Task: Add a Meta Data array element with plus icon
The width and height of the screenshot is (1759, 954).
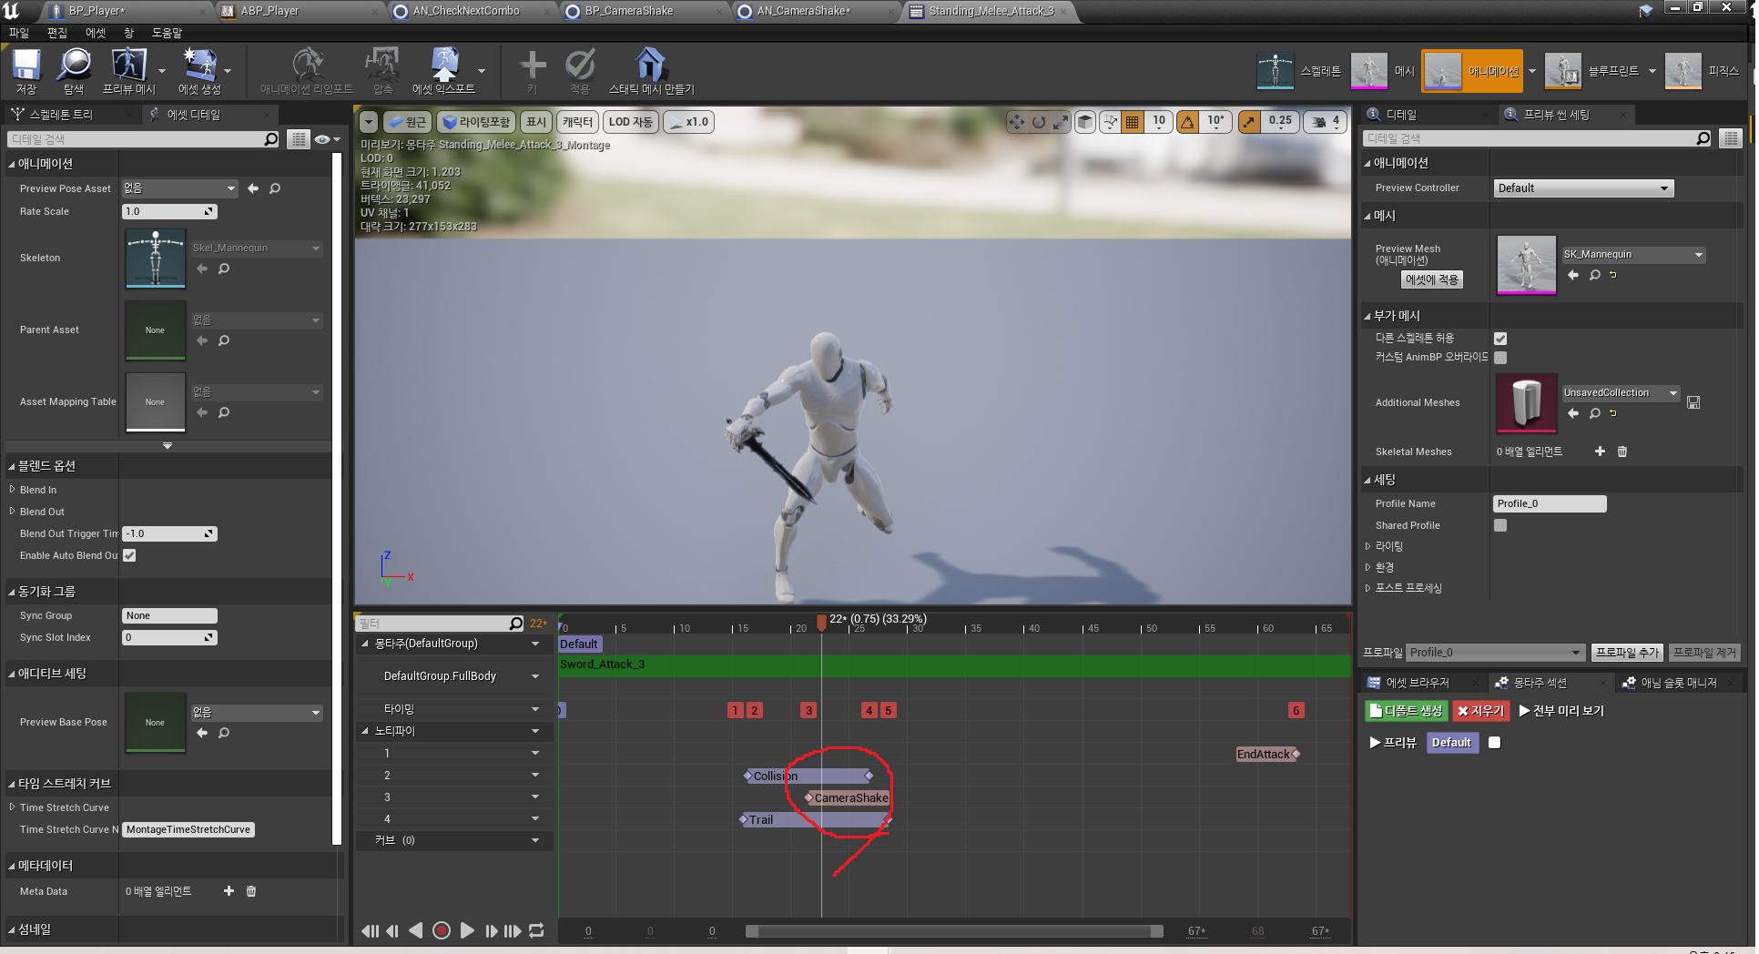Action: click(229, 891)
